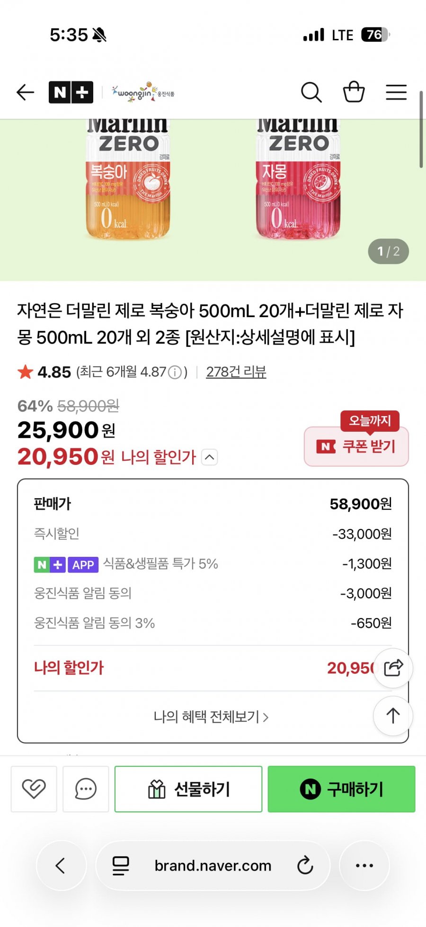426x927 pixels.
Task: Open the browser three-dot more menu
Action: 364,866
